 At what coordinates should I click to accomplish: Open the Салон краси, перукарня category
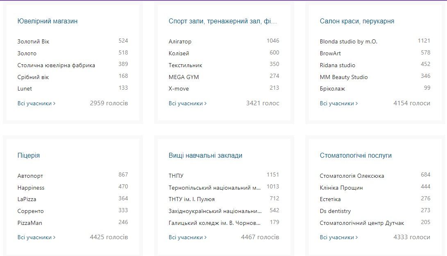[x=356, y=21]
